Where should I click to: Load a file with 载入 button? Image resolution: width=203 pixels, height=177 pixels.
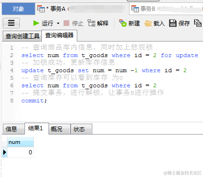[154, 24]
